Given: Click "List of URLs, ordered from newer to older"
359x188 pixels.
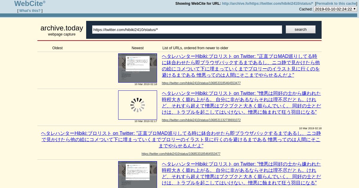Looking at the screenshot, I should [x=195, y=48].
